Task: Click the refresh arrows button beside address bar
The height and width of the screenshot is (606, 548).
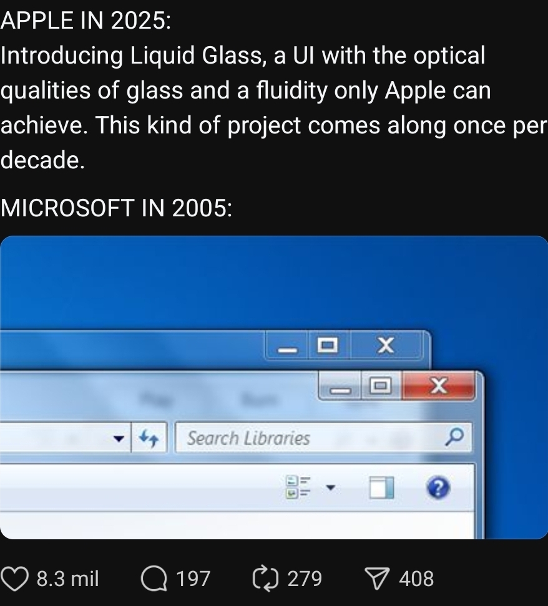Action: 149,438
